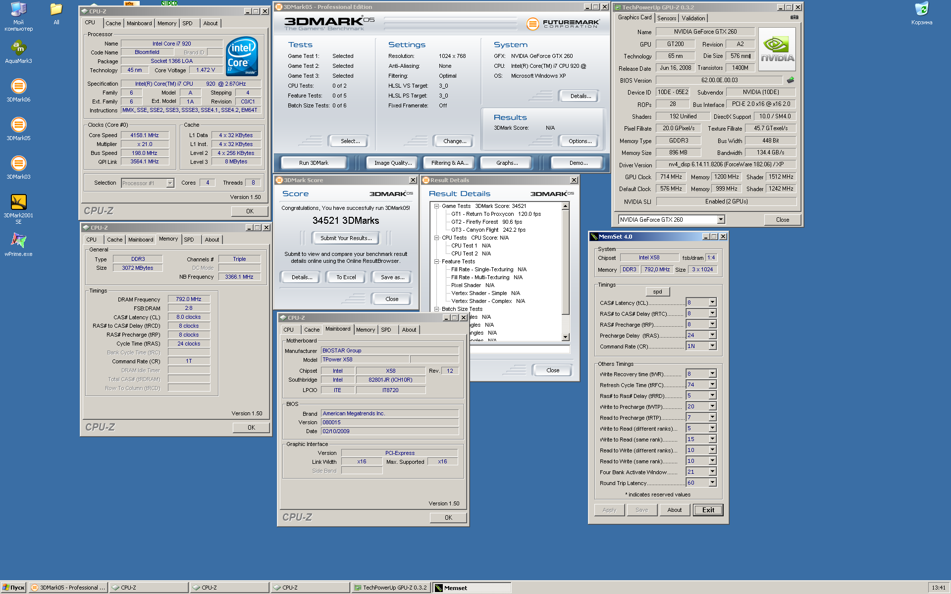Open the Refresh Cycle Time (tRFC) dropdown
The image size is (951, 594).
pyautogui.click(x=712, y=385)
